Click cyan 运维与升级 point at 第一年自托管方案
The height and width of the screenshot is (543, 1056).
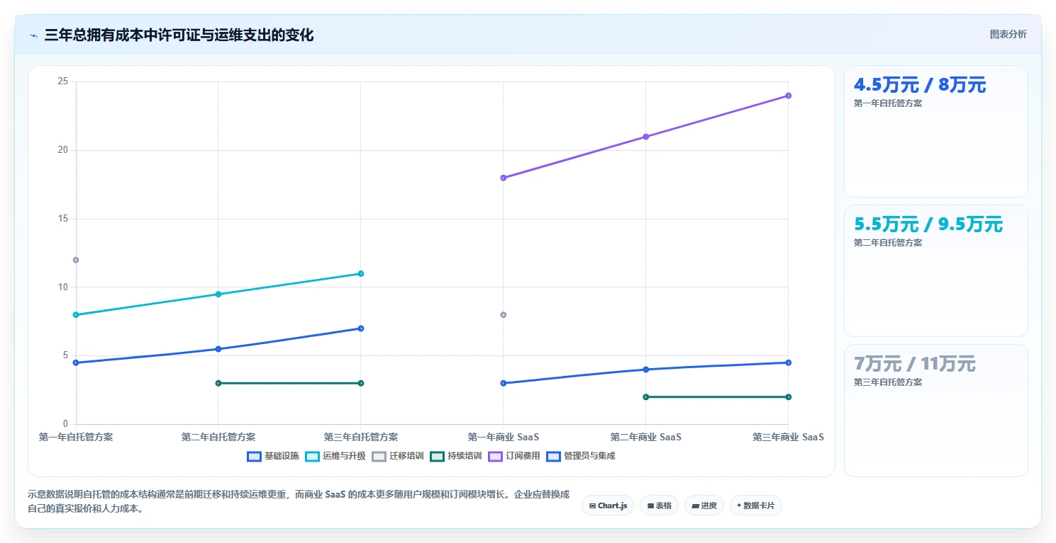(76, 314)
